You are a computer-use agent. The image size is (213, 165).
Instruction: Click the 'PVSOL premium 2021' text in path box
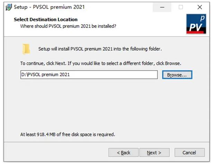pos(48,75)
